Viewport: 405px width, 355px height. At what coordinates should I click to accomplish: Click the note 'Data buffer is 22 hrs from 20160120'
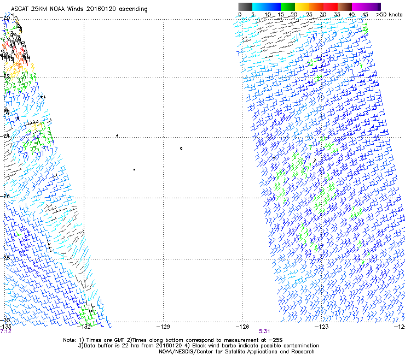coord(132,346)
